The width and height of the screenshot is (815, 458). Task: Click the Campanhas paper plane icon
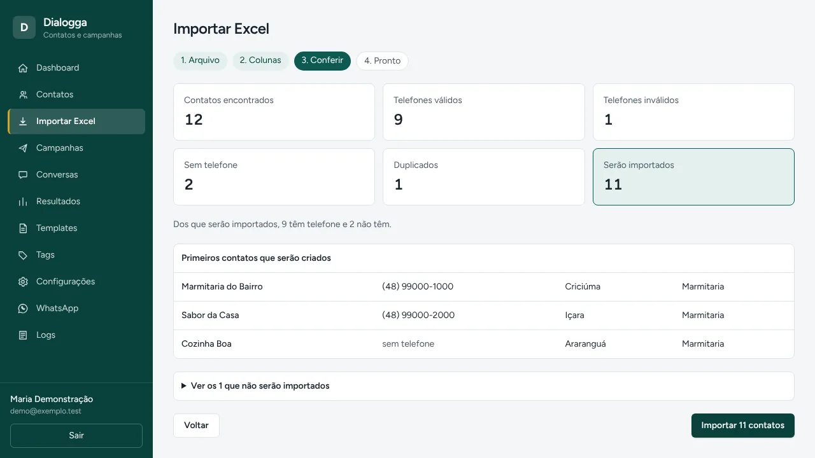click(x=23, y=148)
